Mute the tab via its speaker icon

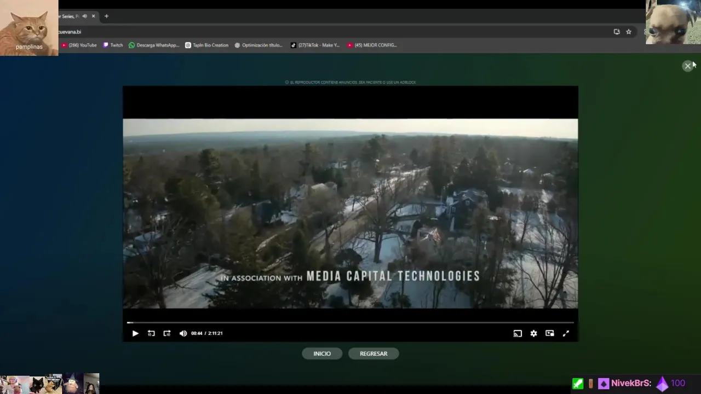[x=84, y=16]
